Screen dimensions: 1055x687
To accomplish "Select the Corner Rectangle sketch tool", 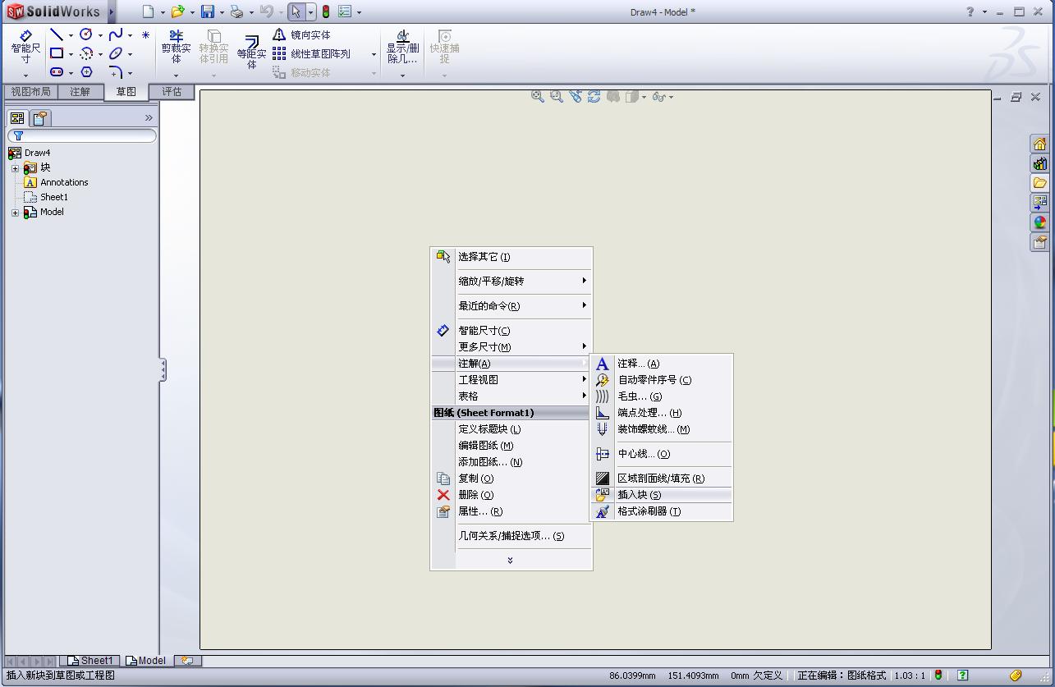I will pyautogui.click(x=57, y=53).
